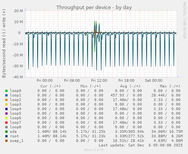
Task: Click the 'Fri 12:00' time axis label
Action: pyautogui.click(x=99, y=81)
